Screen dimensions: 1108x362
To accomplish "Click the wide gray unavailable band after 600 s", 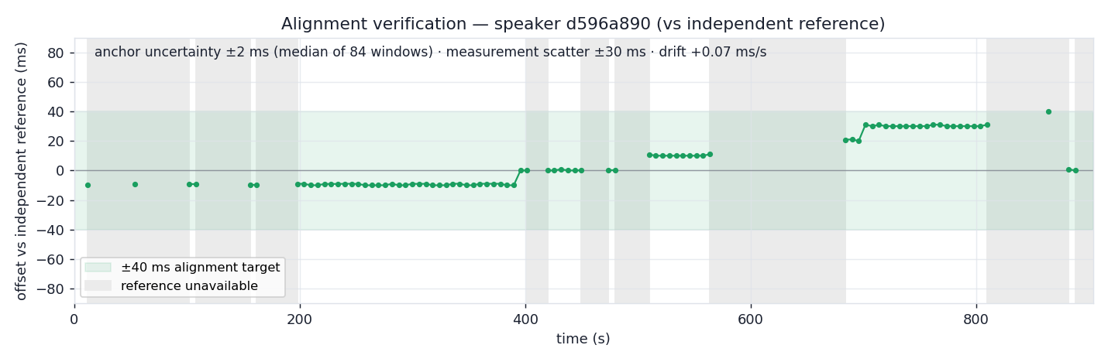I will 777,170.
